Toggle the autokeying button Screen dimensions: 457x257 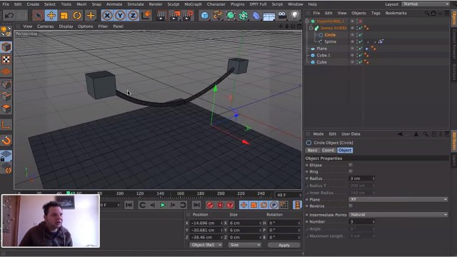[x=220, y=205]
